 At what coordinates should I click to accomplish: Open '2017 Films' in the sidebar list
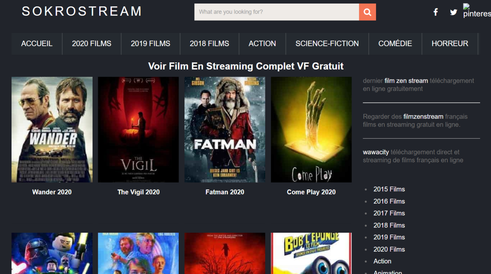(389, 213)
